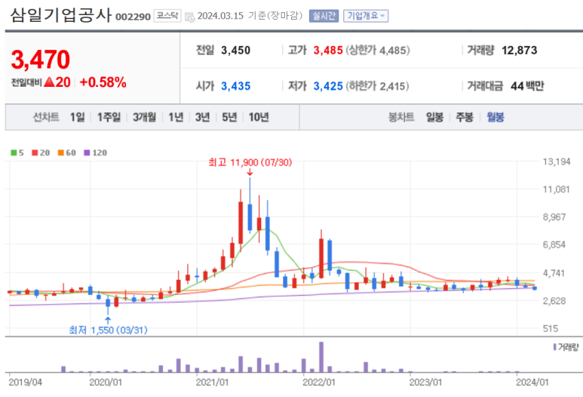The width and height of the screenshot is (583, 397).
Task: Click the current price 3,470
Action: pyautogui.click(x=41, y=60)
